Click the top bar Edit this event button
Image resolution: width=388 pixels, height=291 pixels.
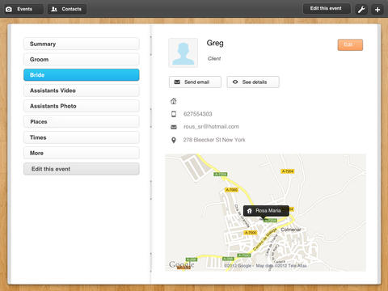pos(327,9)
